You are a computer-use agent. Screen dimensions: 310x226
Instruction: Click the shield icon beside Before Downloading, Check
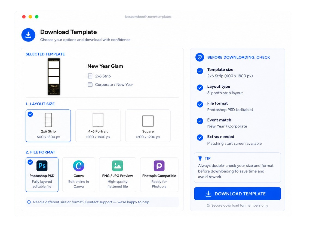point(200,57)
